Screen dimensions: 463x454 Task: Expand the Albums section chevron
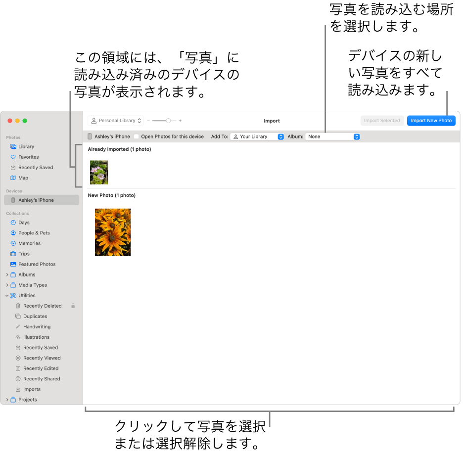(7, 275)
